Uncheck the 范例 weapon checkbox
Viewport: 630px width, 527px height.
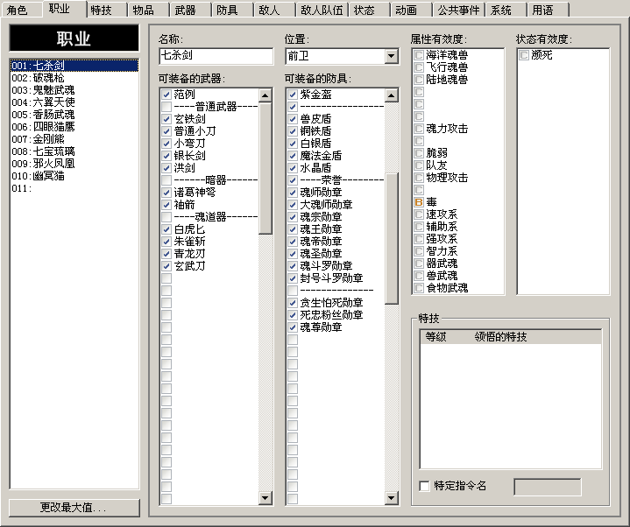click(166, 95)
